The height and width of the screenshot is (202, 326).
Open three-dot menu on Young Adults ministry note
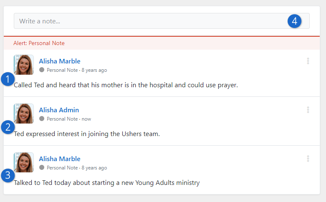pos(308,159)
